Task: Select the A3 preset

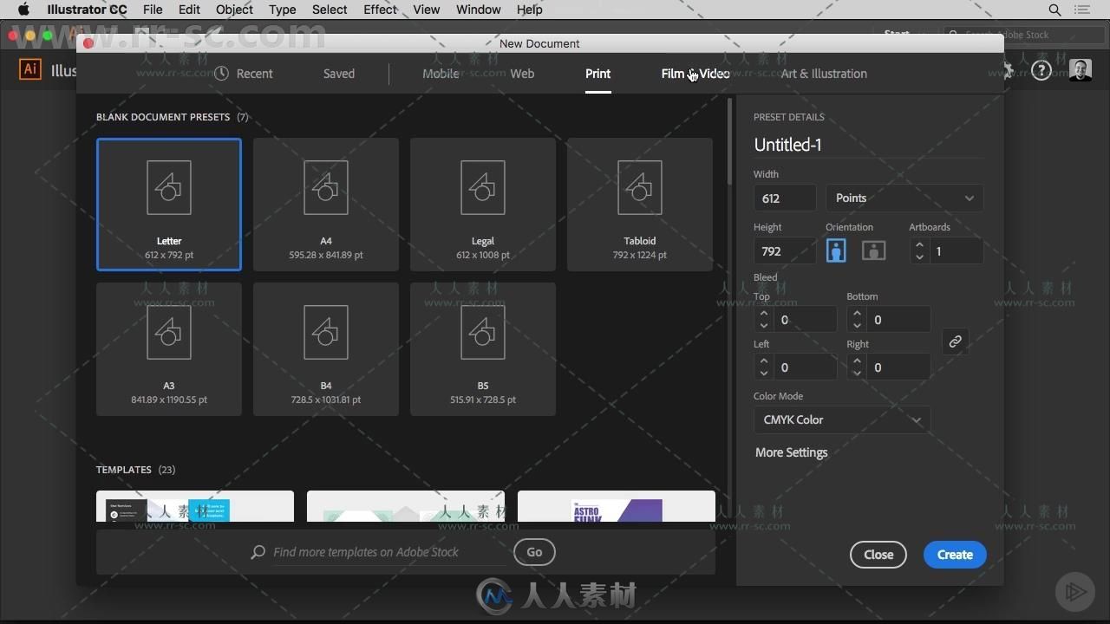Action: pyautogui.click(x=169, y=349)
